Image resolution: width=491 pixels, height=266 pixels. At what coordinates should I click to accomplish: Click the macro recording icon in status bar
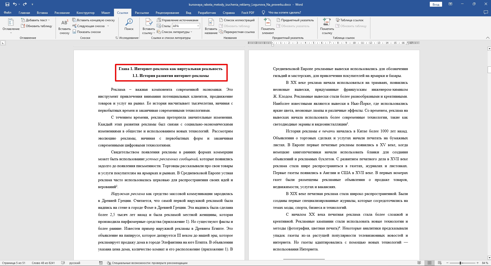pos(101,263)
